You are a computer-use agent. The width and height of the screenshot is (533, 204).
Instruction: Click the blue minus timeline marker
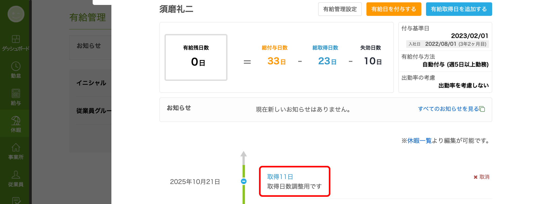244,181
